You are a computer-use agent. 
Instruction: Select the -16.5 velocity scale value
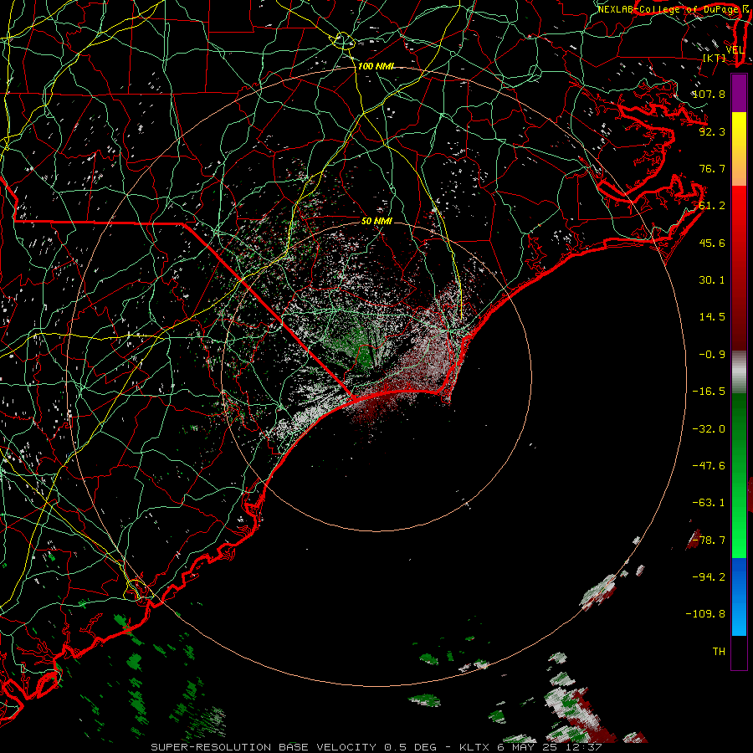pos(709,392)
